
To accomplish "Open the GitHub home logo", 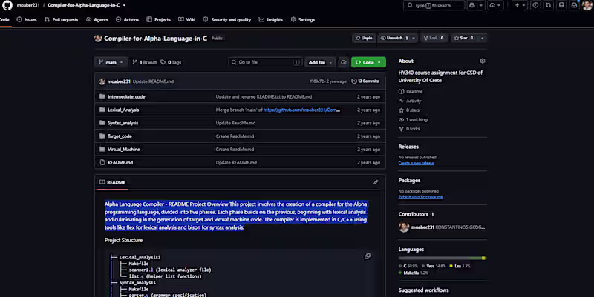I will 7,5.
